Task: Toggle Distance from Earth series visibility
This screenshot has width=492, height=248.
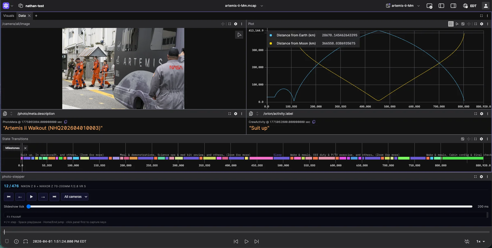Action: pyautogui.click(x=271, y=35)
